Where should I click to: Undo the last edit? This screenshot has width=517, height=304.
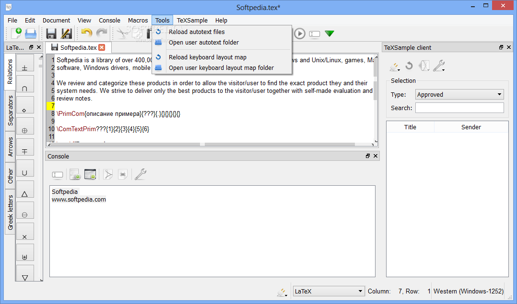pos(86,33)
